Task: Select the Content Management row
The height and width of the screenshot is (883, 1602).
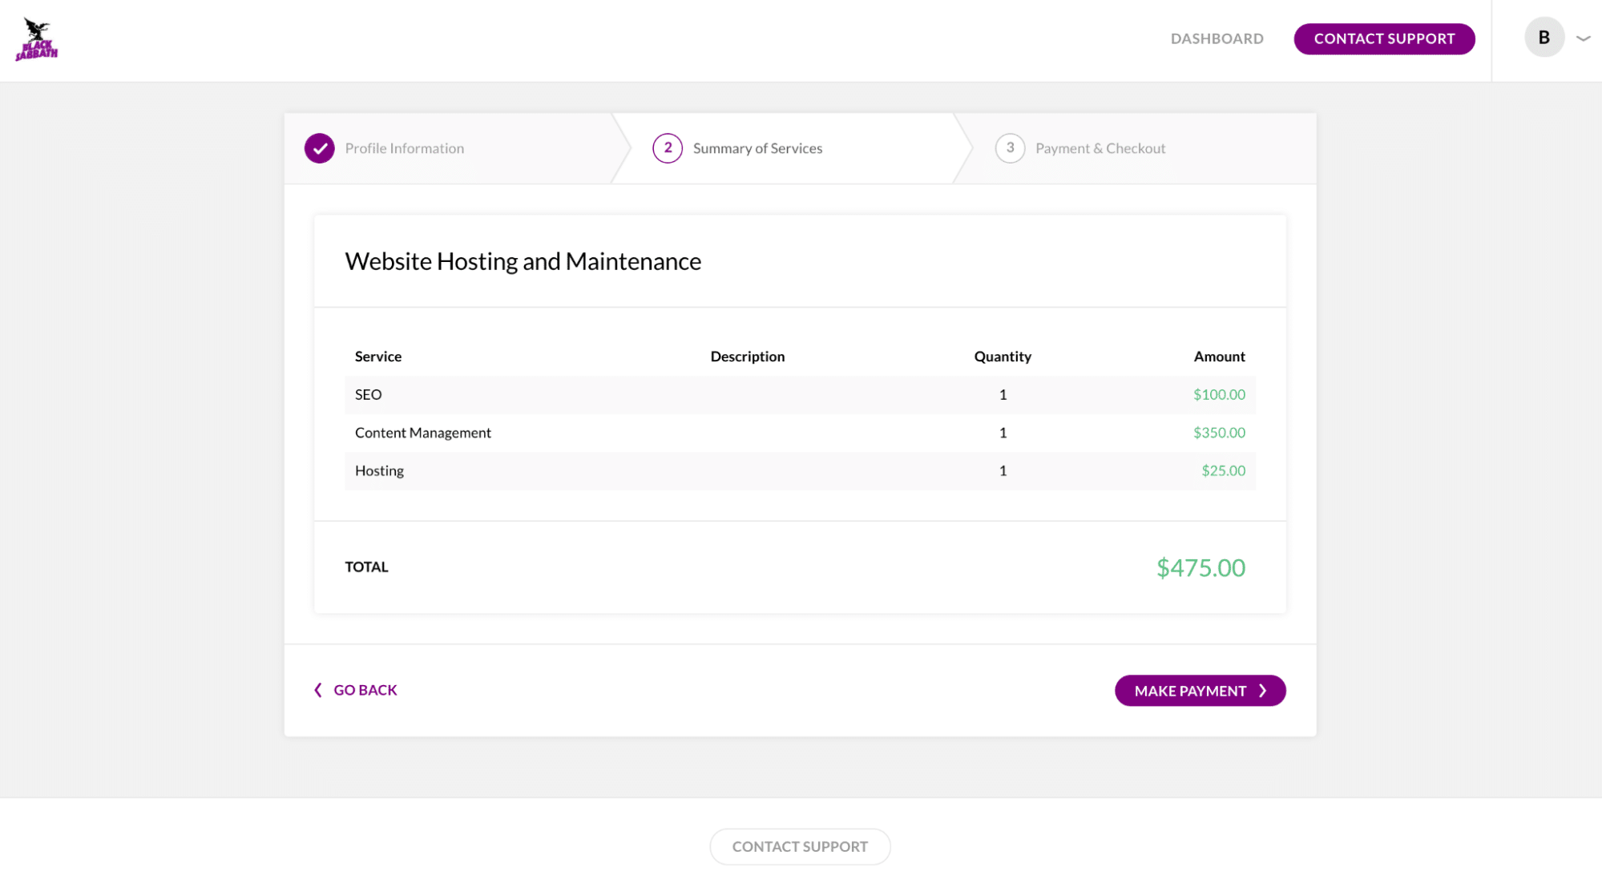Action: click(x=799, y=433)
